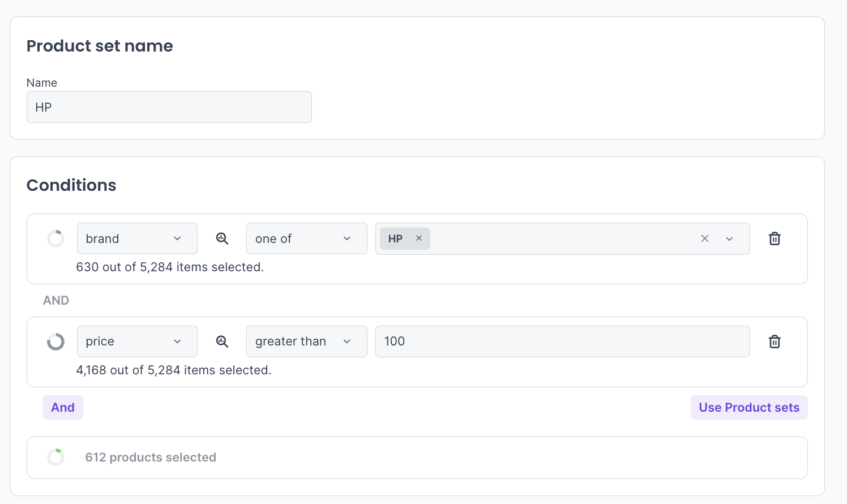847x504 pixels.
Task: Click the magnifier icon next to price
Action: pos(222,341)
